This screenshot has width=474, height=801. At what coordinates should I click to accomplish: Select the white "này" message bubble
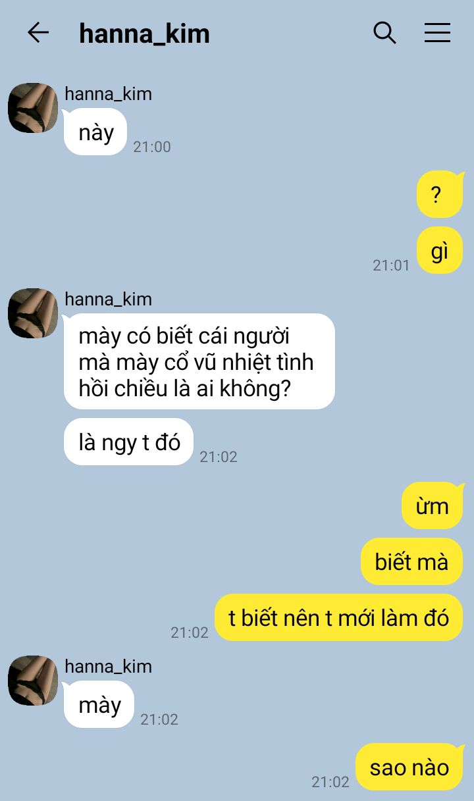tap(95, 132)
